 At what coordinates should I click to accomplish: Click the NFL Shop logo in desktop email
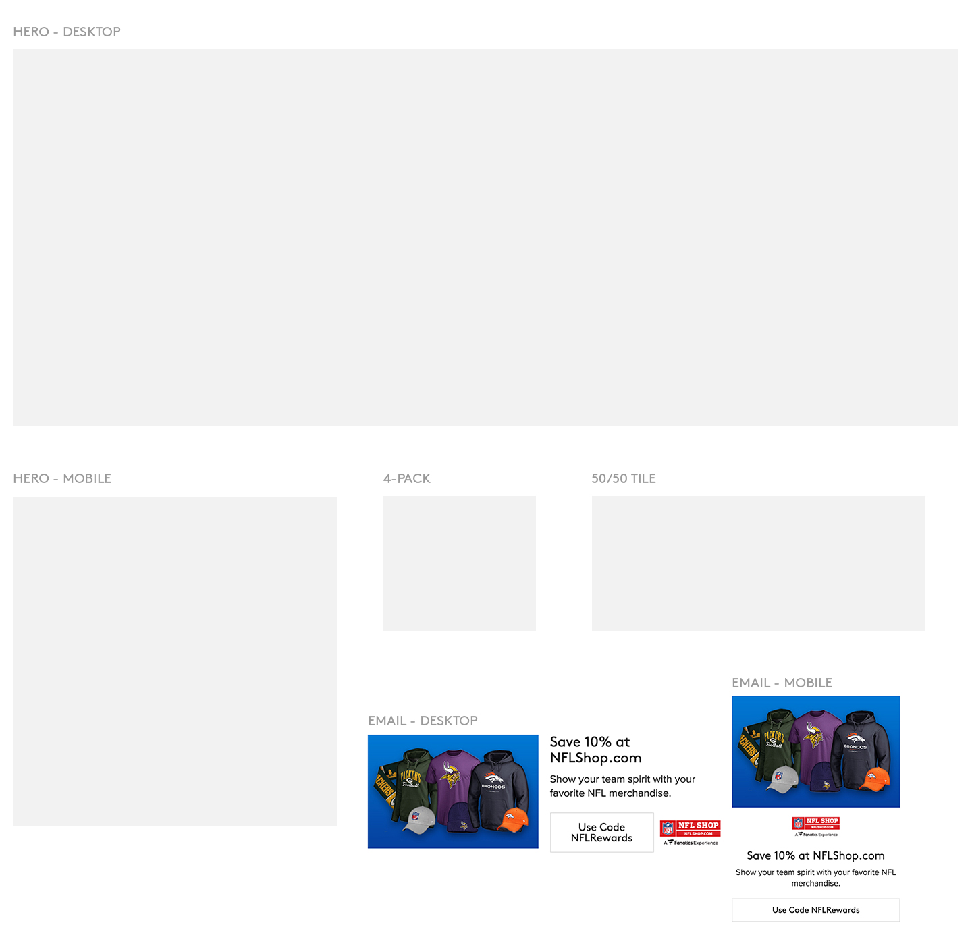[690, 833]
